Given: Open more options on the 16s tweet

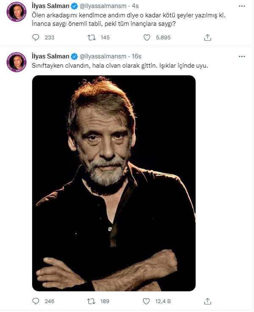Looking at the screenshot, I should click(x=242, y=56).
